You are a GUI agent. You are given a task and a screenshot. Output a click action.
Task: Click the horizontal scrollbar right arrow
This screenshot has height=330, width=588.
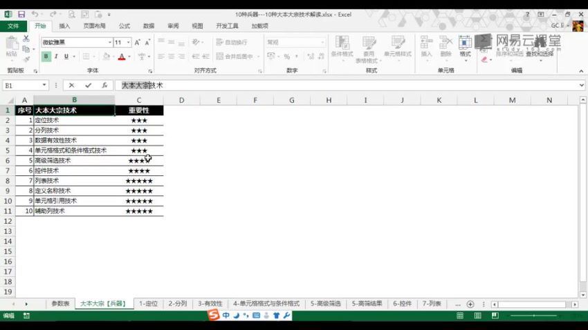point(574,304)
